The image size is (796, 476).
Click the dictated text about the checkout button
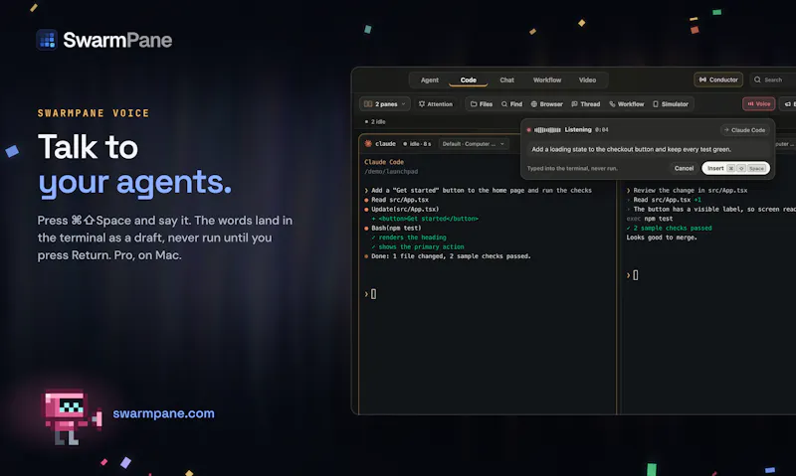pos(631,149)
